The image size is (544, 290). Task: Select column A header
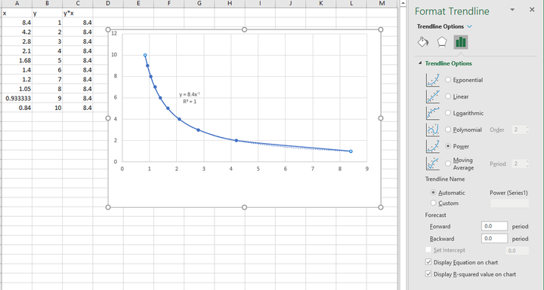17,4
